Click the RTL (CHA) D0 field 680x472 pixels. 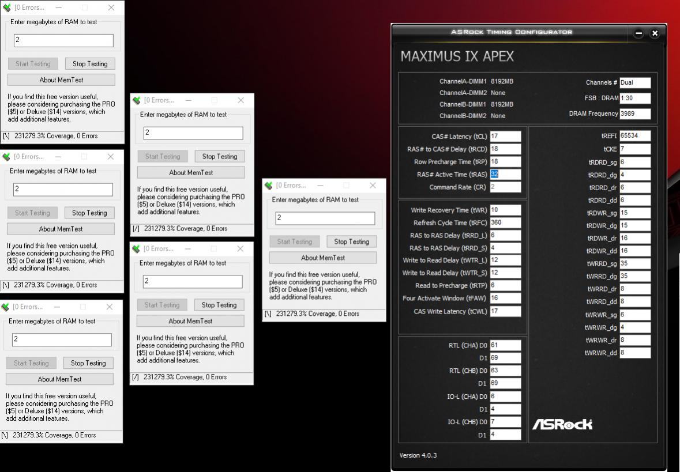coord(505,345)
